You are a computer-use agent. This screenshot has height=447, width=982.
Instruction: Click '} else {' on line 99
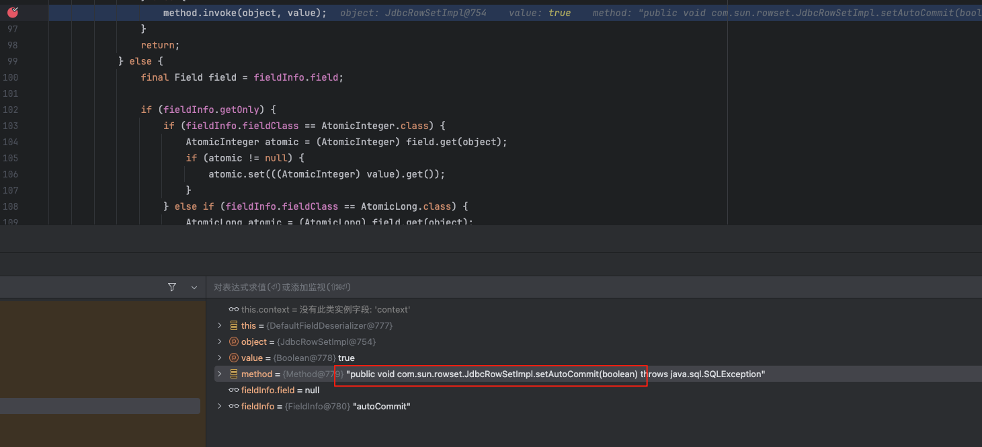click(140, 61)
